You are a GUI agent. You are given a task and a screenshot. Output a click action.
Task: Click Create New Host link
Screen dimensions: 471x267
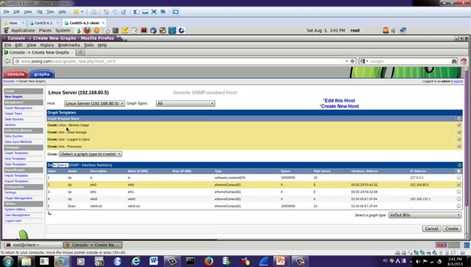(x=340, y=106)
